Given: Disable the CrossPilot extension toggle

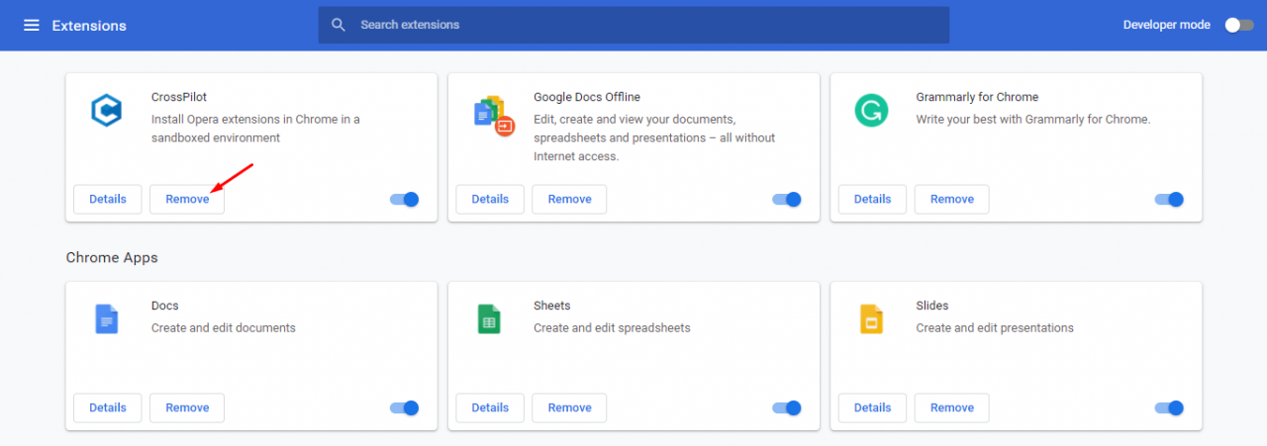Looking at the screenshot, I should pyautogui.click(x=405, y=200).
